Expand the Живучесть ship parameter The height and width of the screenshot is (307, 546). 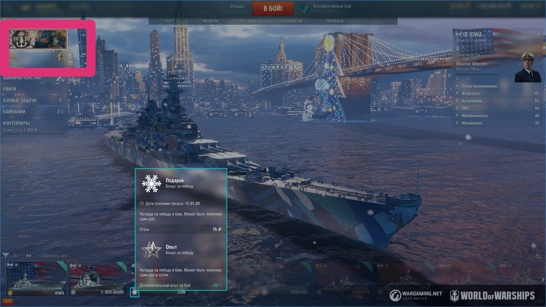[498, 93]
